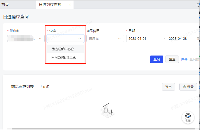The height and width of the screenshot is (130, 200).
Task: Select the 日进销存看板 tab
Action: [x=50, y=5]
